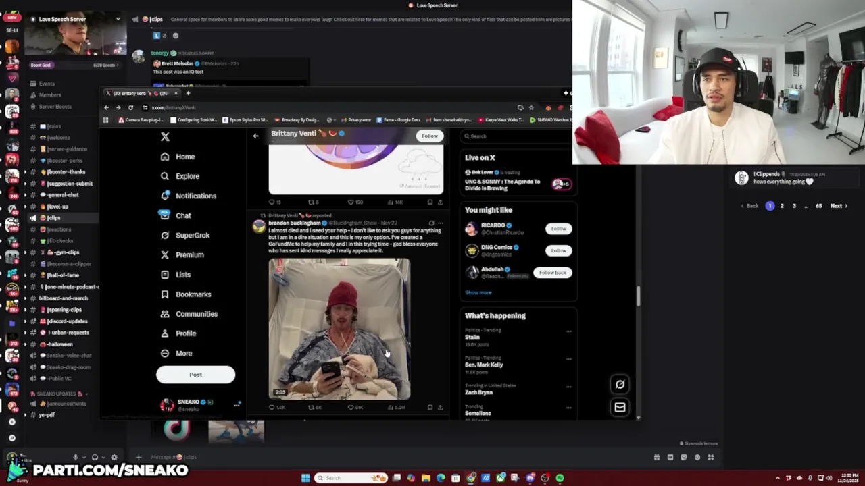Open the Show more link
This screenshot has height=486, width=865.
pos(478,292)
